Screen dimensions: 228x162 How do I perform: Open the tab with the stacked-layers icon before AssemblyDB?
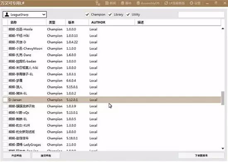click(126, 3)
